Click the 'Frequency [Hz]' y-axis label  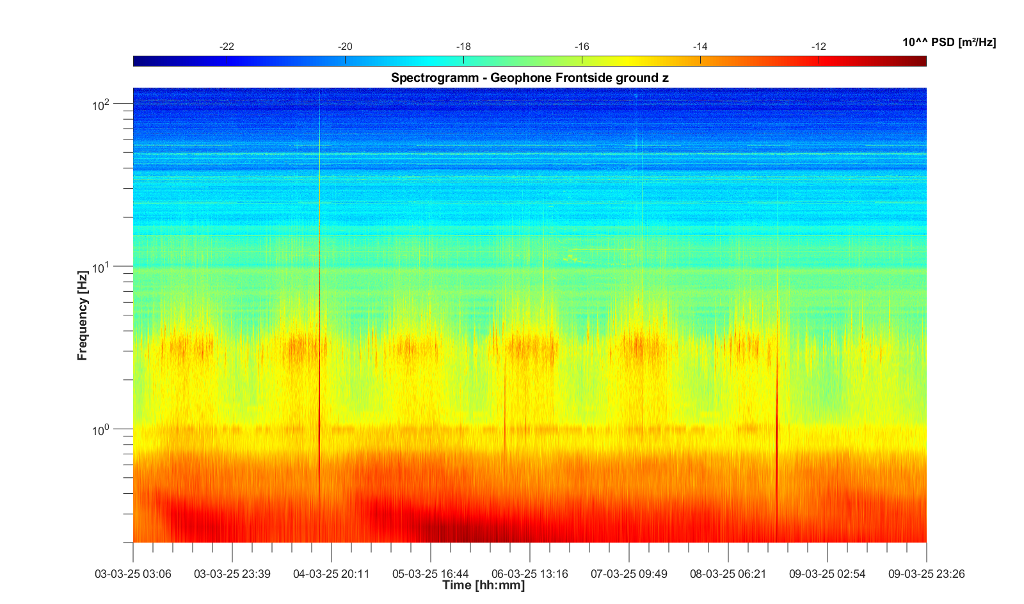click(82, 315)
